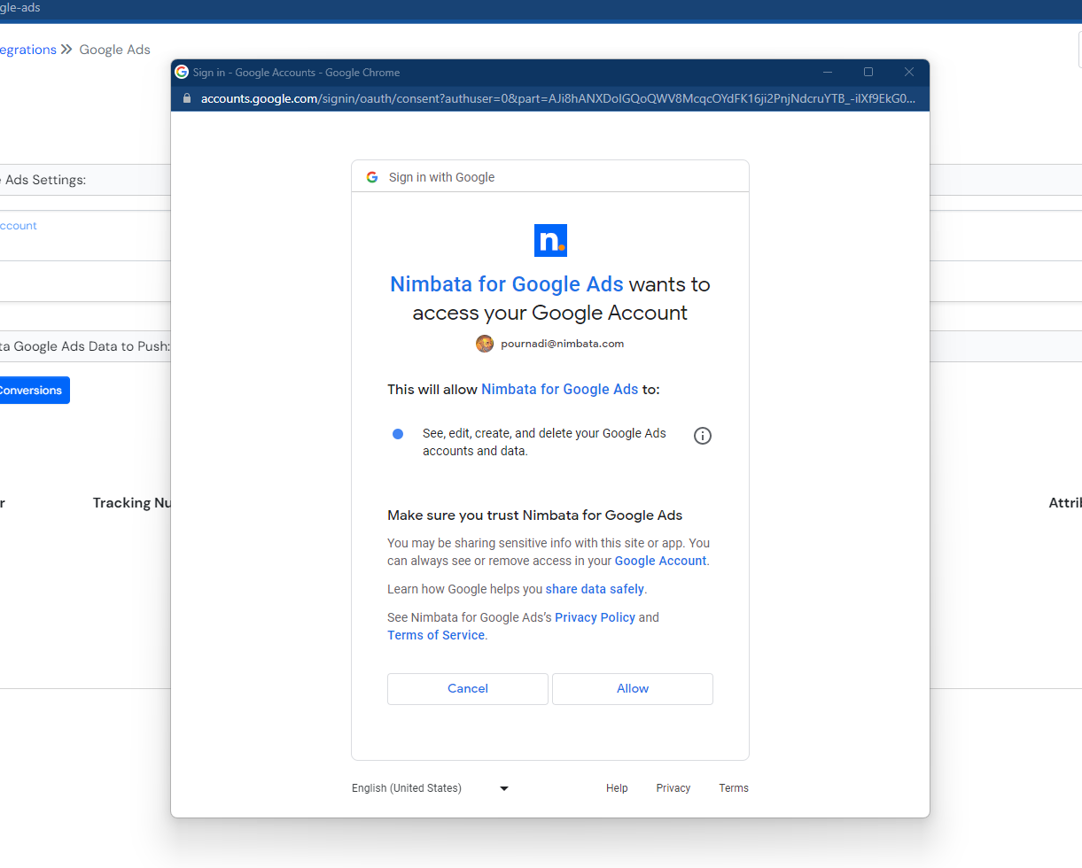Maximize the Google sign-in popup window
The height and width of the screenshot is (868, 1082).
click(x=868, y=72)
